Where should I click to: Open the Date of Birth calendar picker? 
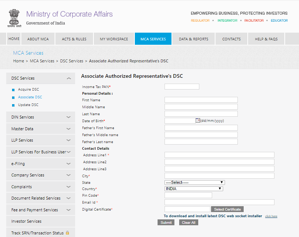pyautogui.click(x=198, y=120)
